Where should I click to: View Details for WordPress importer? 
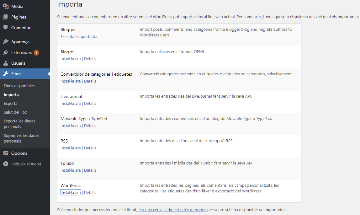90,192
